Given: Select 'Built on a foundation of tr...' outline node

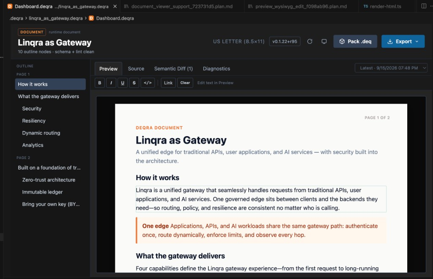Looking at the screenshot, I should pos(50,167).
